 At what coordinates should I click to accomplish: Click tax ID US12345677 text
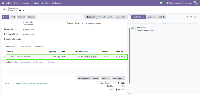28,25
